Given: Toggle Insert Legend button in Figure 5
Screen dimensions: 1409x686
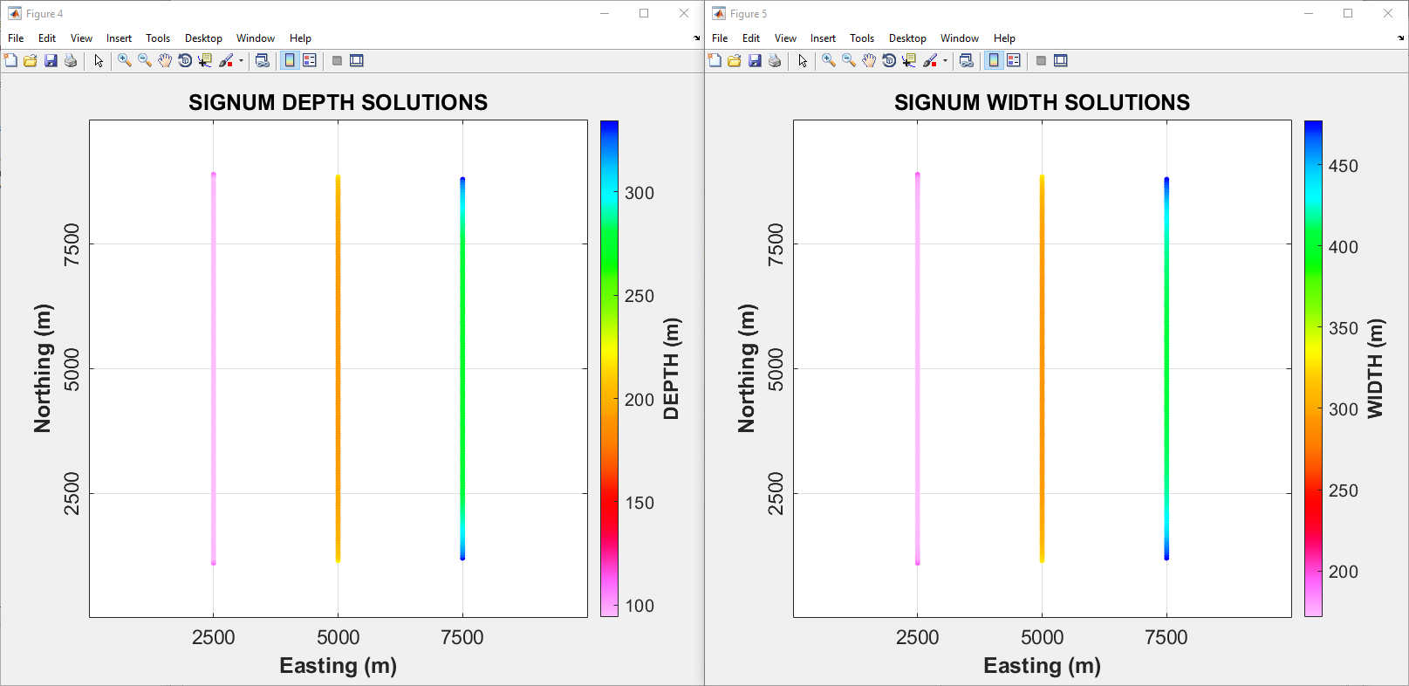Looking at the screenshot, I should click(1014, 60).
